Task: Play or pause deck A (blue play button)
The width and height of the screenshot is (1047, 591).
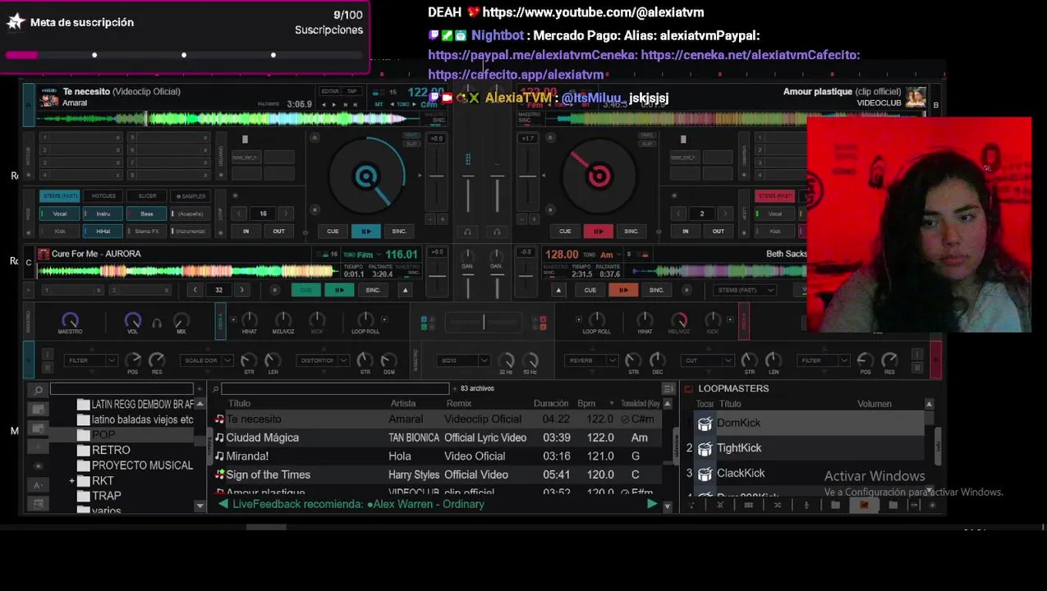Action: [x=365, y=231]
